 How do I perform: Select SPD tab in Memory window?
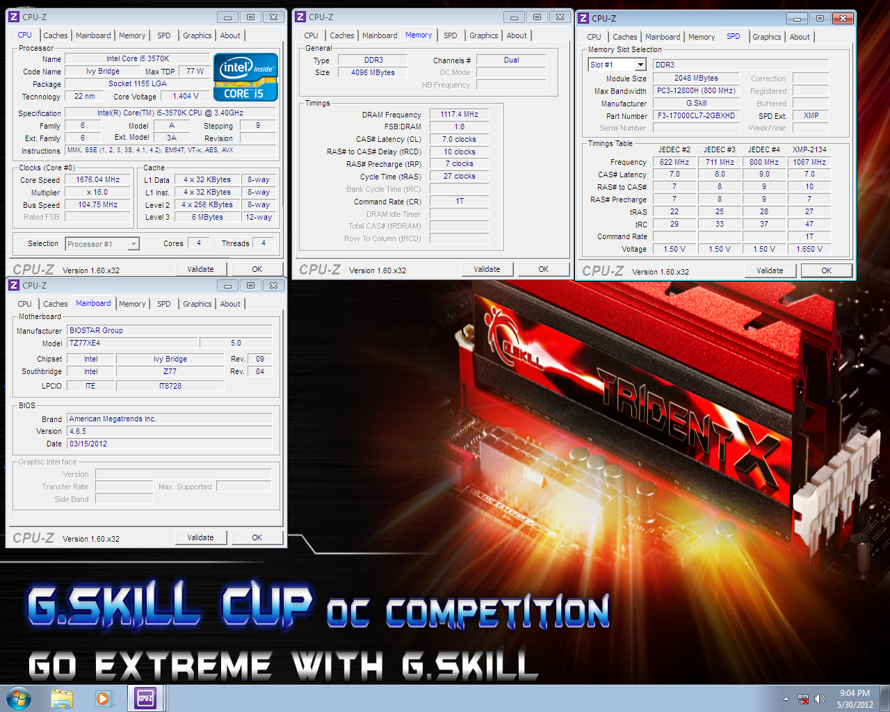click(x=451, y=35)
